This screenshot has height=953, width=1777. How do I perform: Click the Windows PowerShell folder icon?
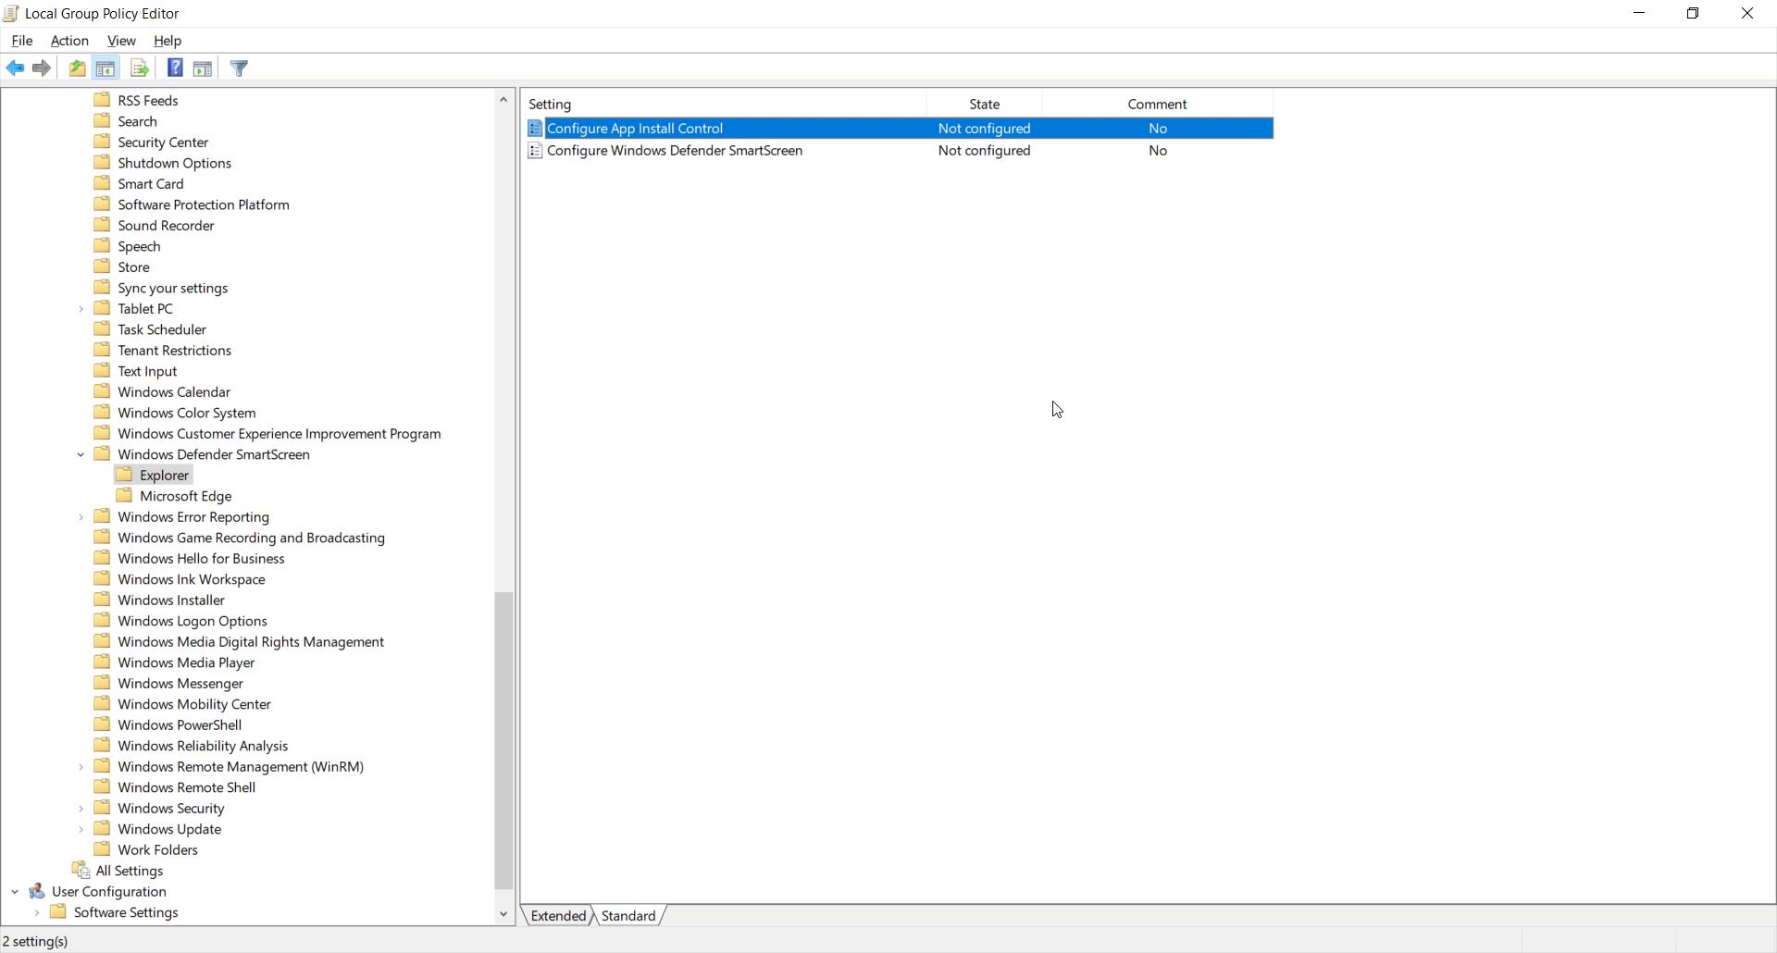tap(103, 724)
